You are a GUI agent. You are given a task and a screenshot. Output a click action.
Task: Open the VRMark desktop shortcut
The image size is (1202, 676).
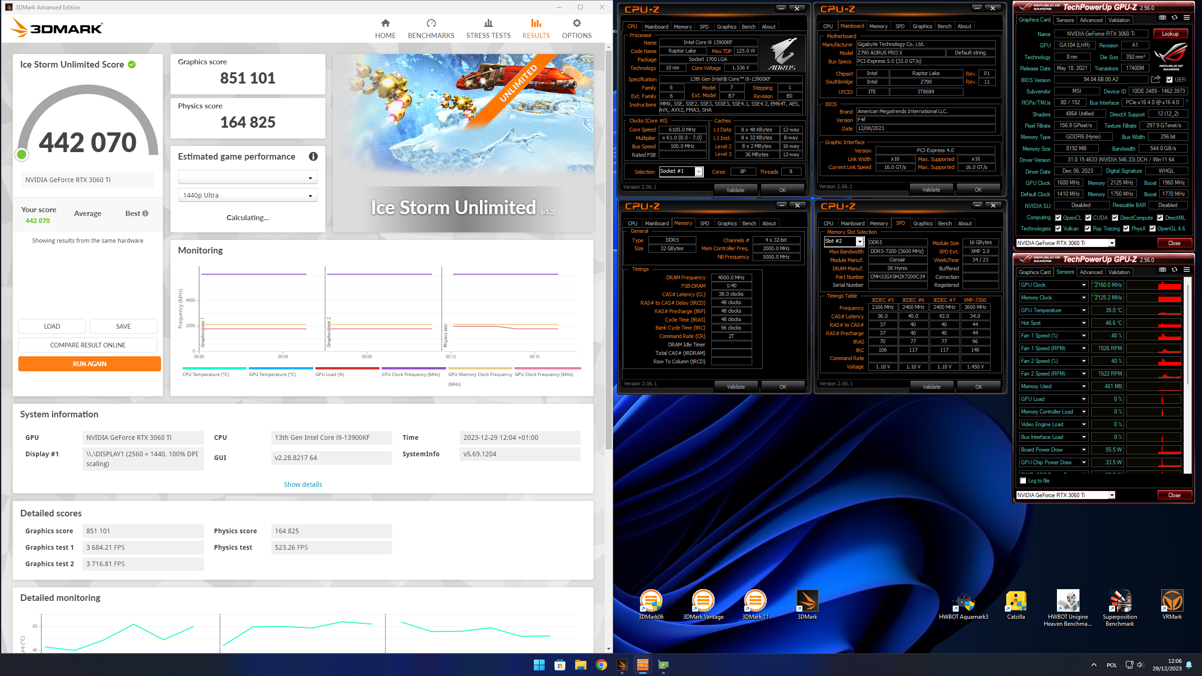tap(1172, 605)
